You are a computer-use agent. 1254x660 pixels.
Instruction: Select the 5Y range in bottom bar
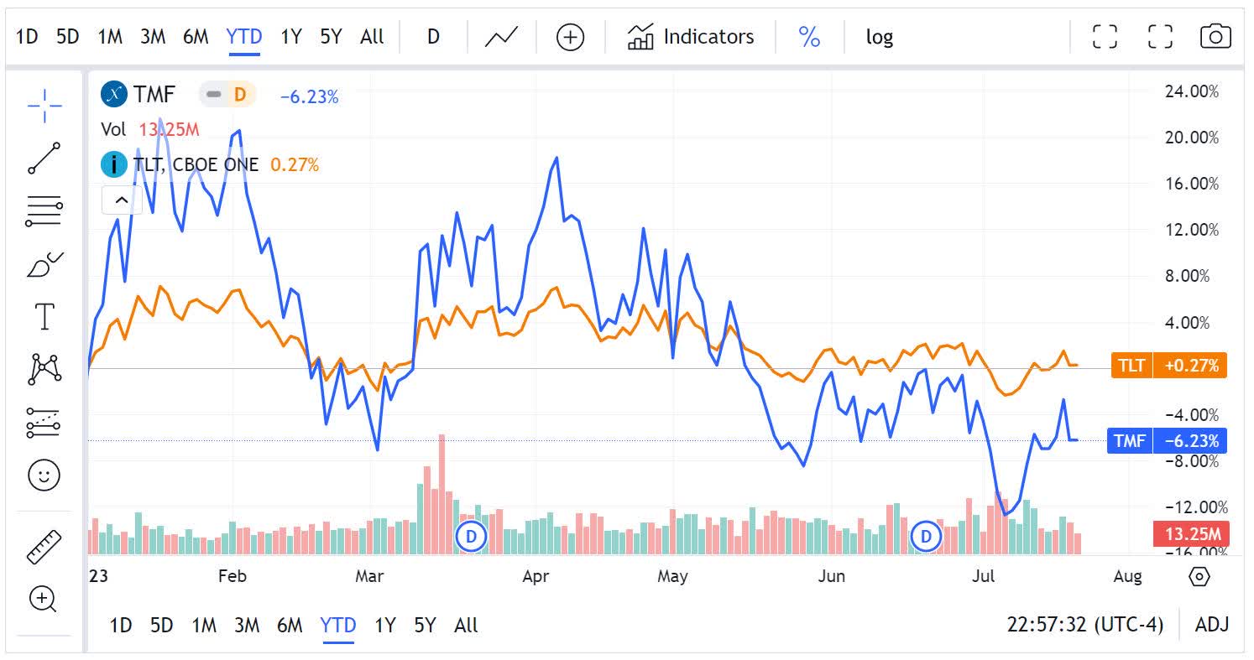(x=425, y=625)
